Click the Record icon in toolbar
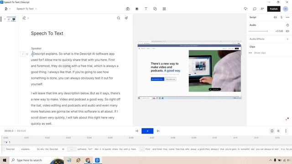292x164 pixels. [x=137, y=9]
